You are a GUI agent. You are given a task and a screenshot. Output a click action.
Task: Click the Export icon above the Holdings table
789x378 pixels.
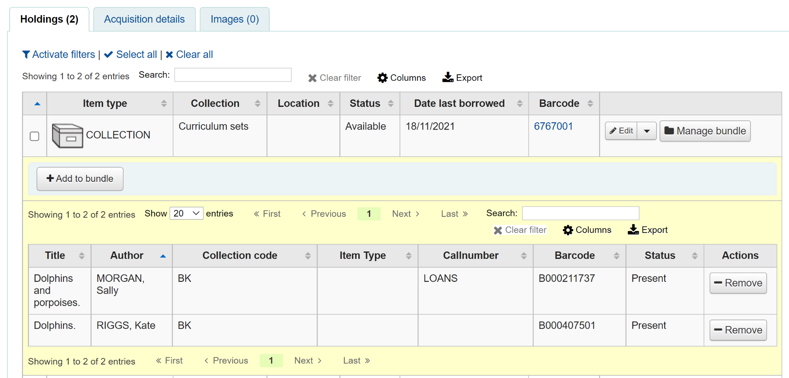click(x=462, y=77)
